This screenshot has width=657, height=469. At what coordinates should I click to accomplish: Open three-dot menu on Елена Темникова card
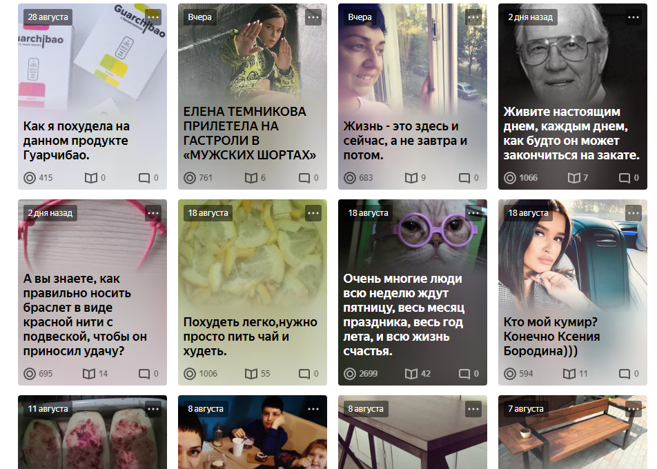[313, 17]
